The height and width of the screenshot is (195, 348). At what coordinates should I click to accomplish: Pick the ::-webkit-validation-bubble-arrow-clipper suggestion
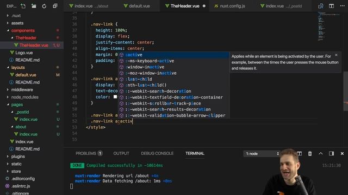pyautogui.click(x=173, y=115)
